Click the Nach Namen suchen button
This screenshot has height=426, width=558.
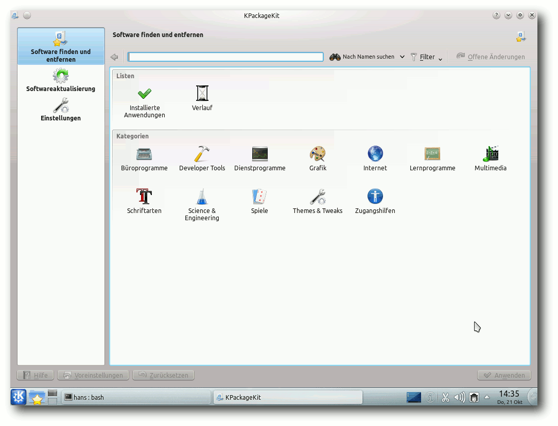362,57
